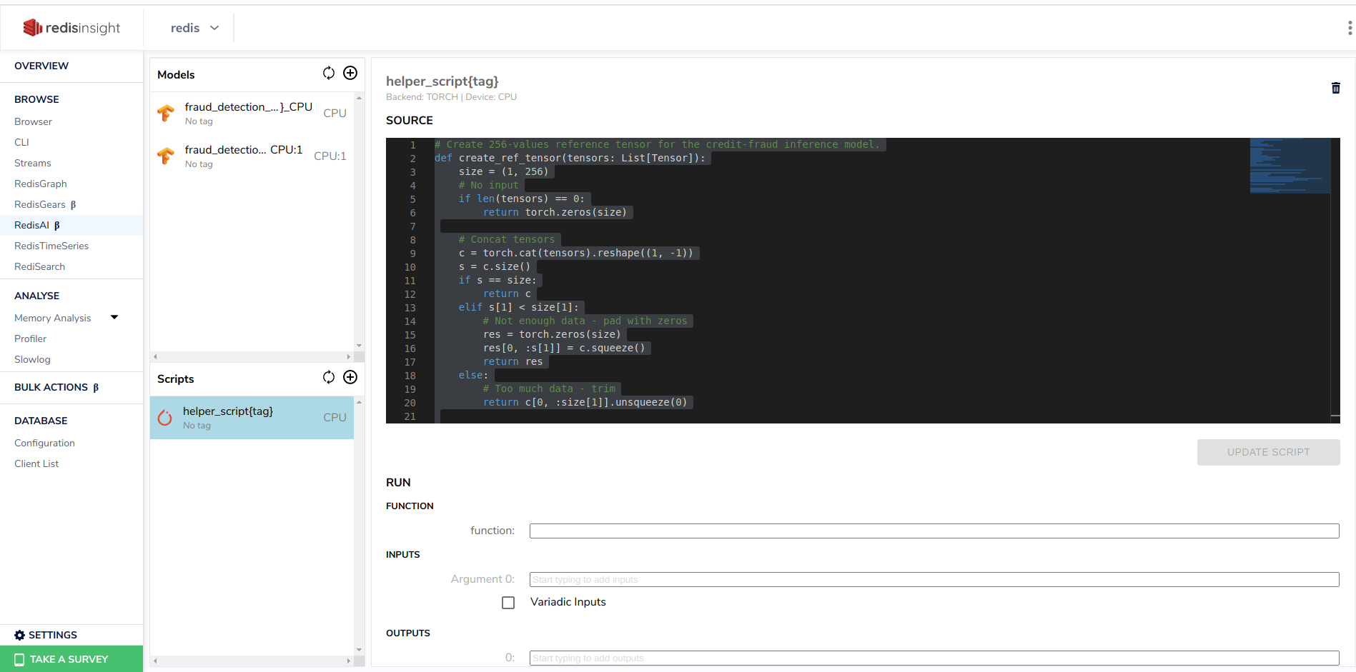Screen dimensions: 1356x672
Task: Select the RedisAI sidebar item
Action: 71,225
